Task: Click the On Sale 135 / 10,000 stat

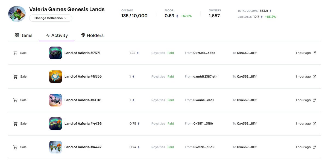Action: pos(134,16)
